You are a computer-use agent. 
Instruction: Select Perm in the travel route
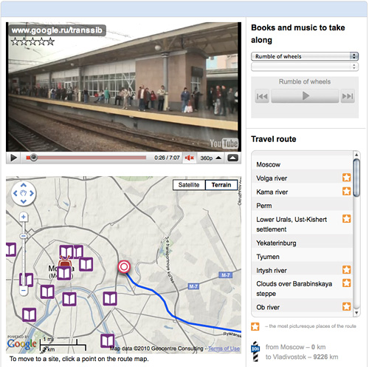tap(302, 206)
